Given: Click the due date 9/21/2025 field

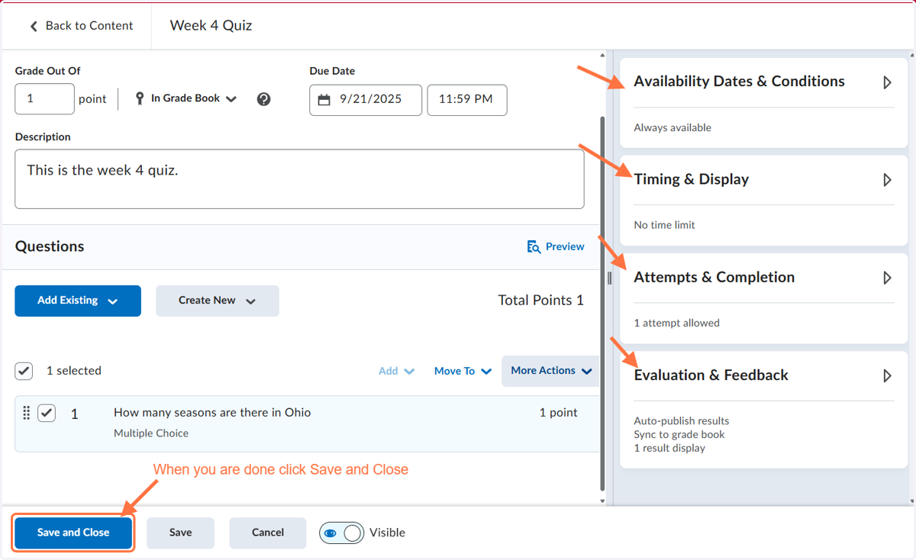Looking at the screenshot, I should click(x=366, y=100).
